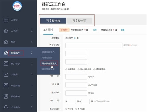Viewport: 147px width, 112px height.
Task: Click the 产品商城 sidebar icon
Action: (x=6, y=85)
